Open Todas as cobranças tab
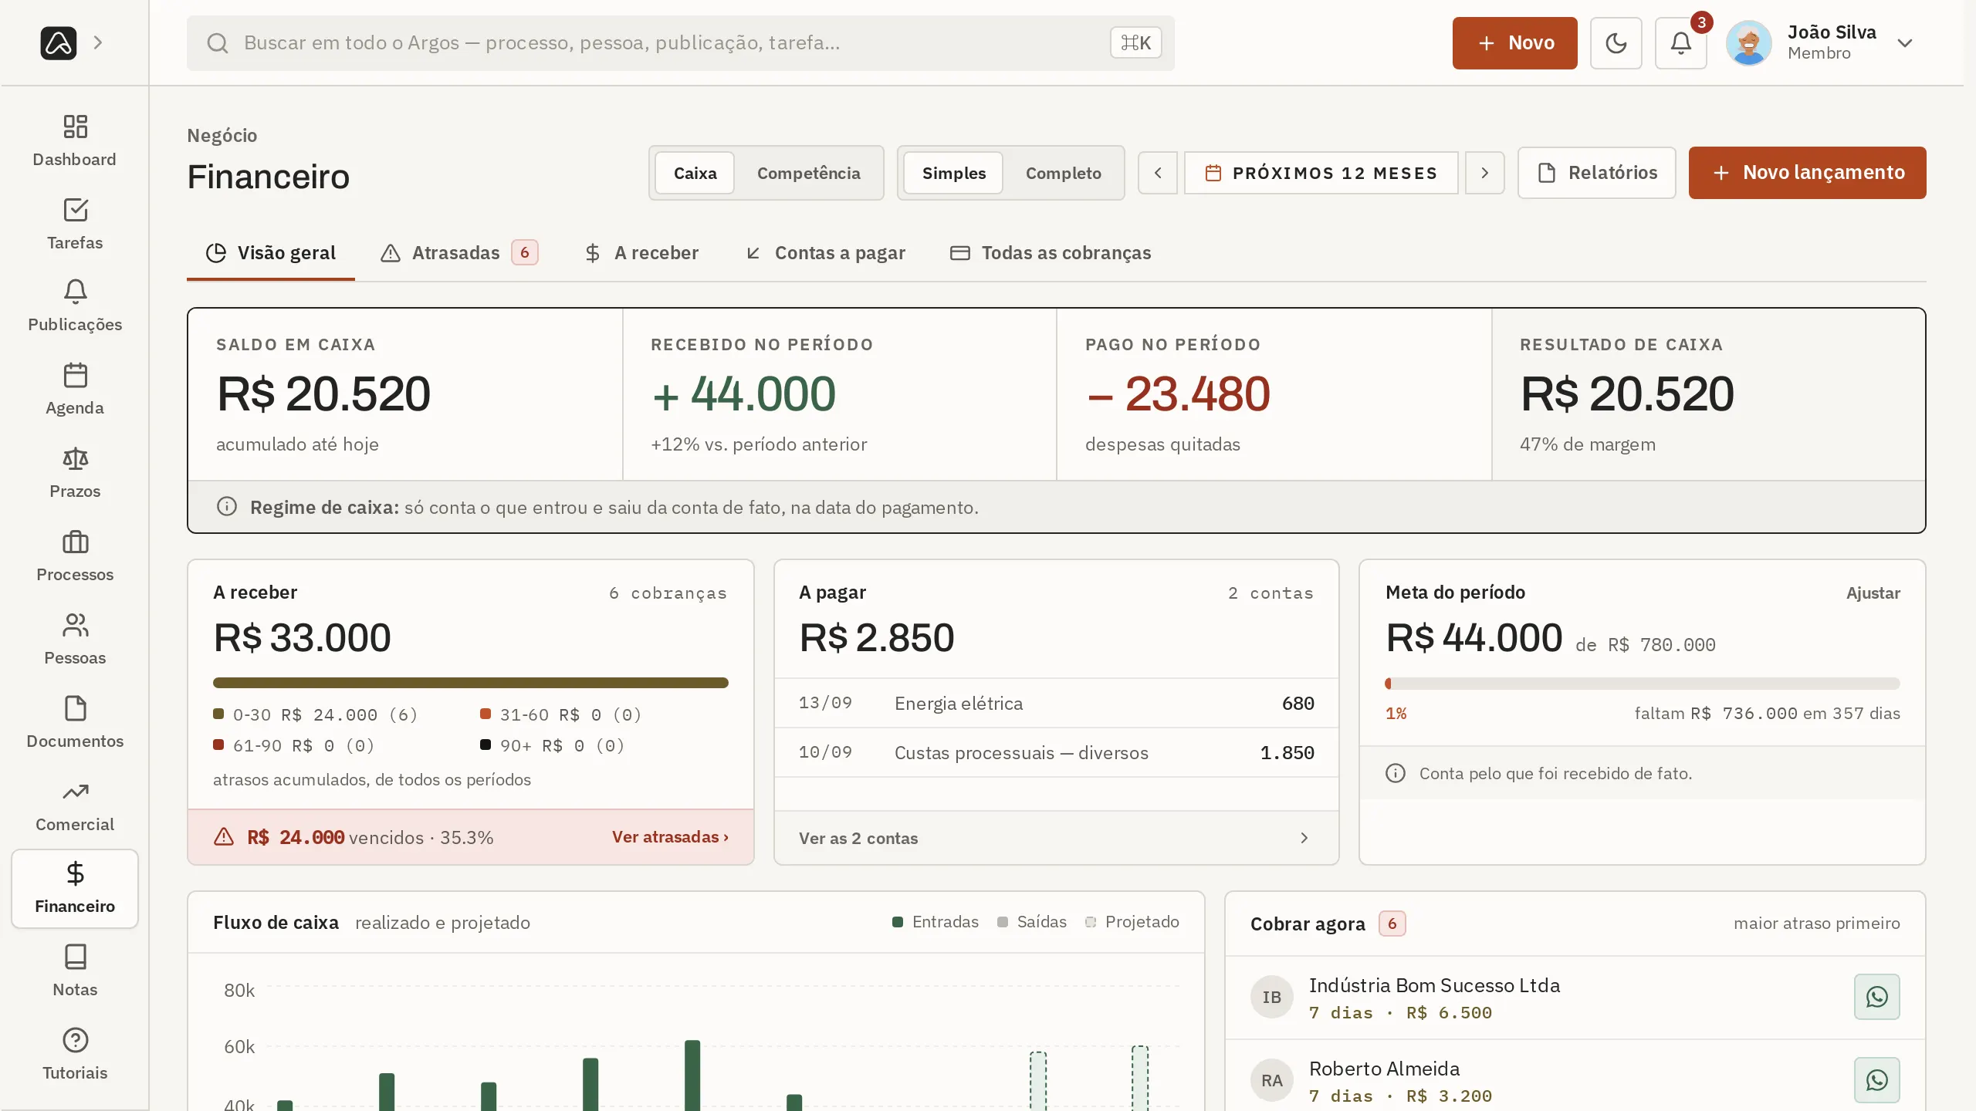The image size is (1976, 1111). tap(1051, 253)
